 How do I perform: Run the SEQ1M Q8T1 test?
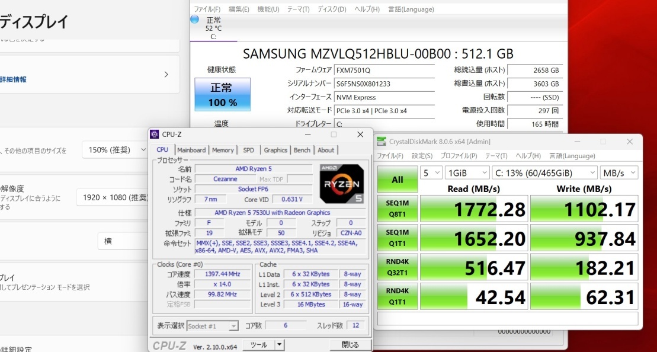point(397,209)
